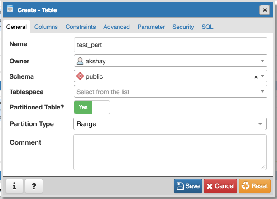The image size is (277, 199).
Task: Clear the public schema selection
Action: (x=256, y=77)
